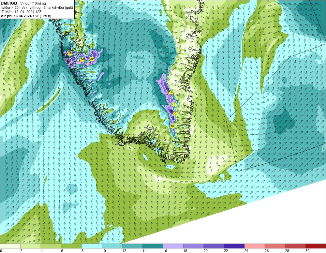326x253 pixels.
Task: Click the yellow gust label 26
Action: coord(173,104)
